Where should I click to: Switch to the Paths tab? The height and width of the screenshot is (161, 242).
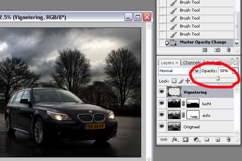coord(212,63)
